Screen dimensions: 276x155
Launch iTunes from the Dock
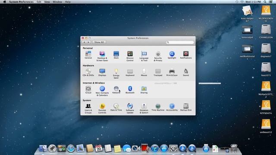[154, 149]
